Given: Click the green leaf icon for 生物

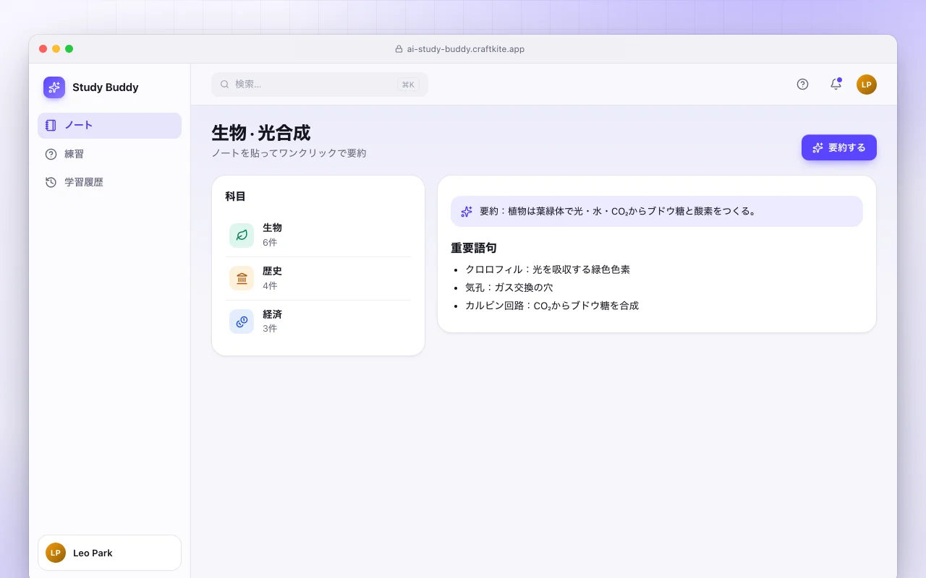Looking at the screenshot, I should tap(242, 236).
